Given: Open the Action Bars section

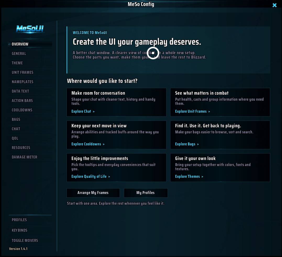Looking at the screenshot, I should coord(30,101).
